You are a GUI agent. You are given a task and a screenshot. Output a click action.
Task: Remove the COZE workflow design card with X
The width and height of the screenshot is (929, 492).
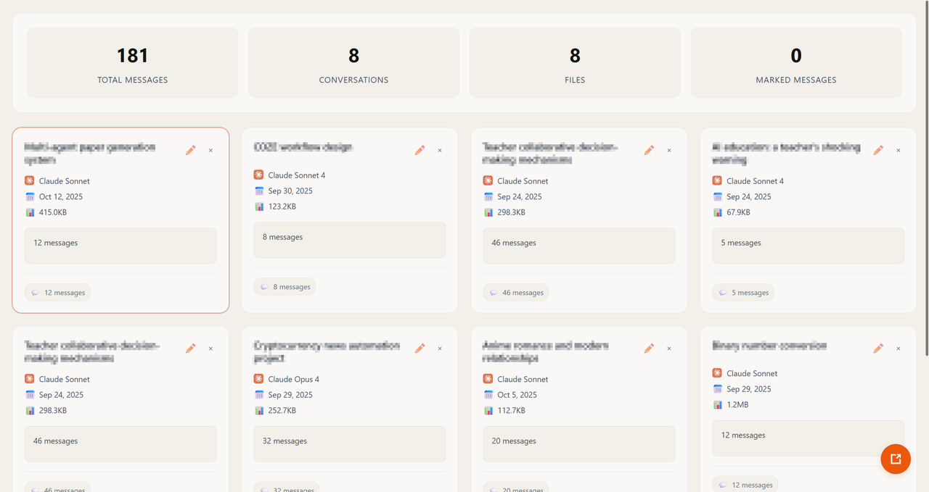click(x=440, y=151)
